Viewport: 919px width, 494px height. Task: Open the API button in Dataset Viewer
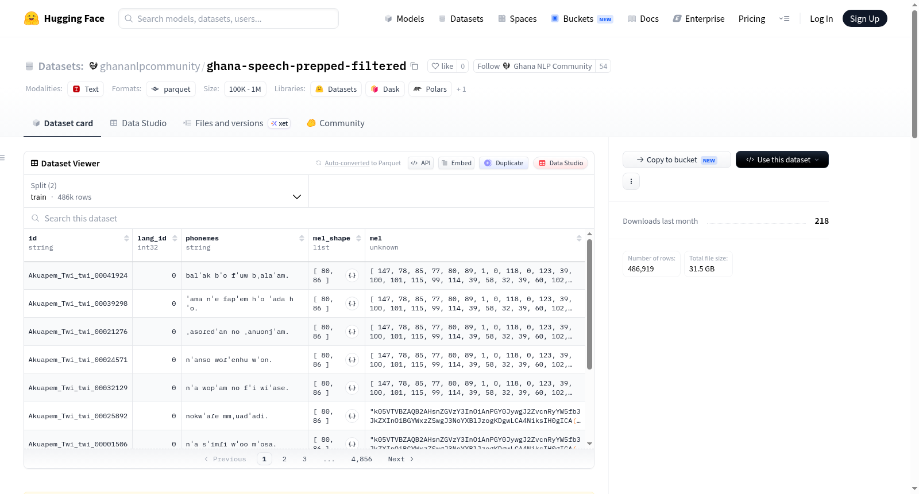click(x=420, y=163)
